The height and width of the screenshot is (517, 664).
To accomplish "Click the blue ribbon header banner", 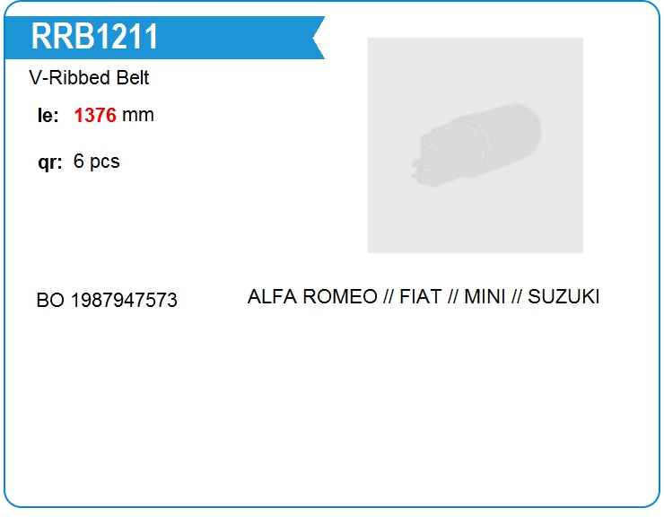I will coord(164,38).
